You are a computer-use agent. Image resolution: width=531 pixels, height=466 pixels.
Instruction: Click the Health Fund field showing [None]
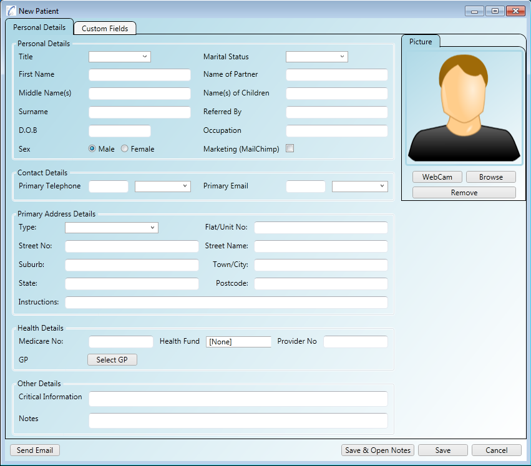[238, 342]
